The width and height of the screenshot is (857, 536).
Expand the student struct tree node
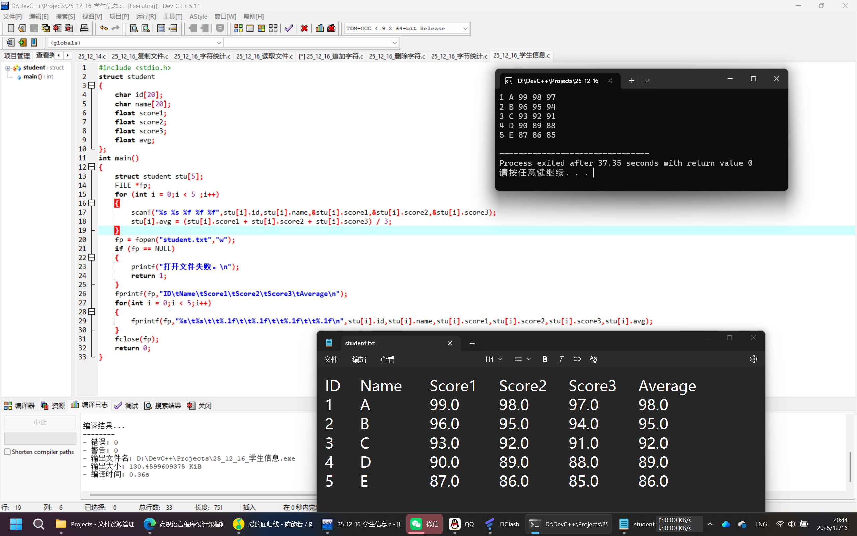tap(7, 68)
